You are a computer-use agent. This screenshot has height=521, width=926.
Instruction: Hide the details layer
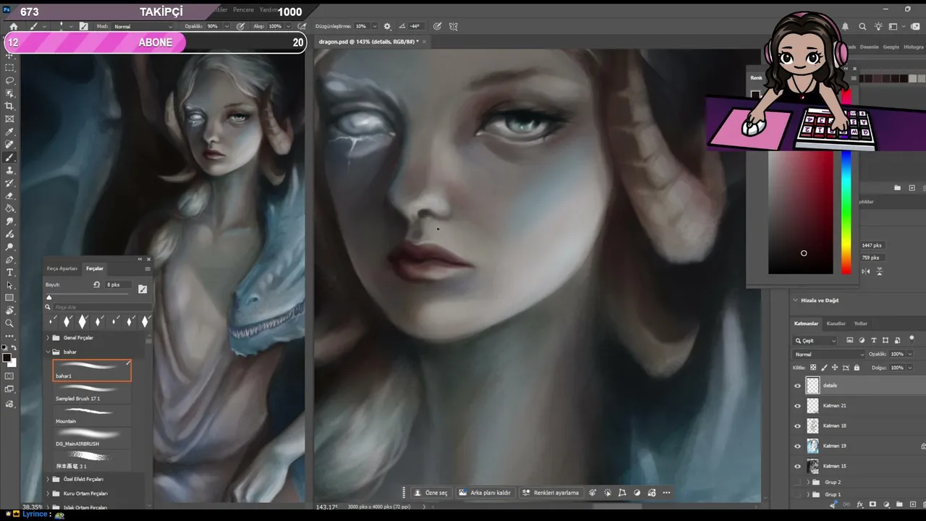[798, 386]
